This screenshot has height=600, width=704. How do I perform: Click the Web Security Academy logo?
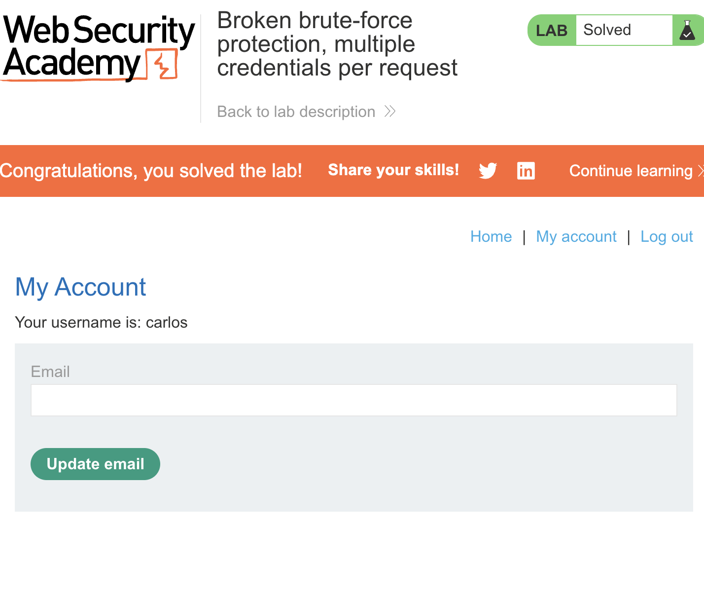coord(98,48)
